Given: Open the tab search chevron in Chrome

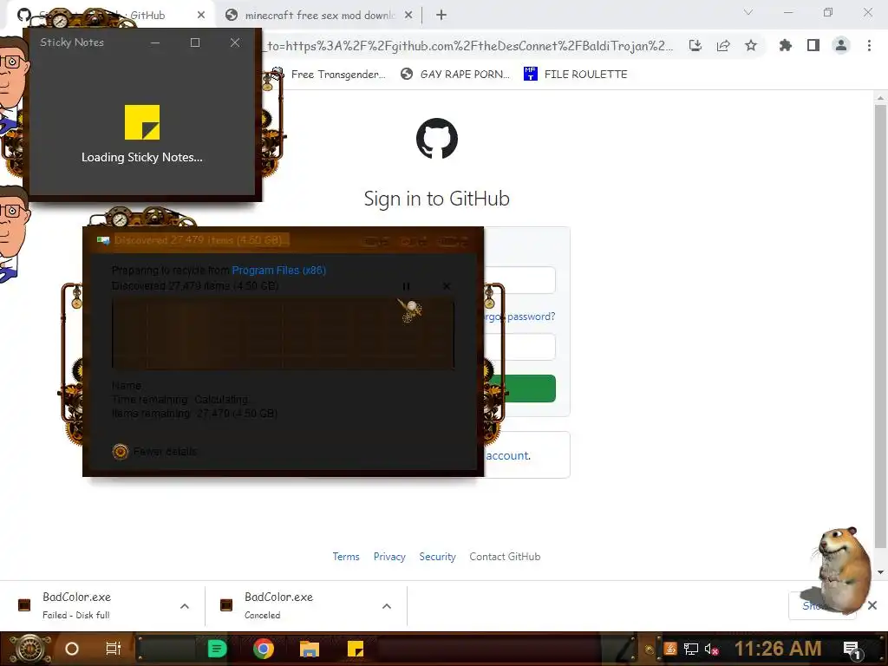Looking at the screenshot, I should pyautogui.click(x=748, y=12).
